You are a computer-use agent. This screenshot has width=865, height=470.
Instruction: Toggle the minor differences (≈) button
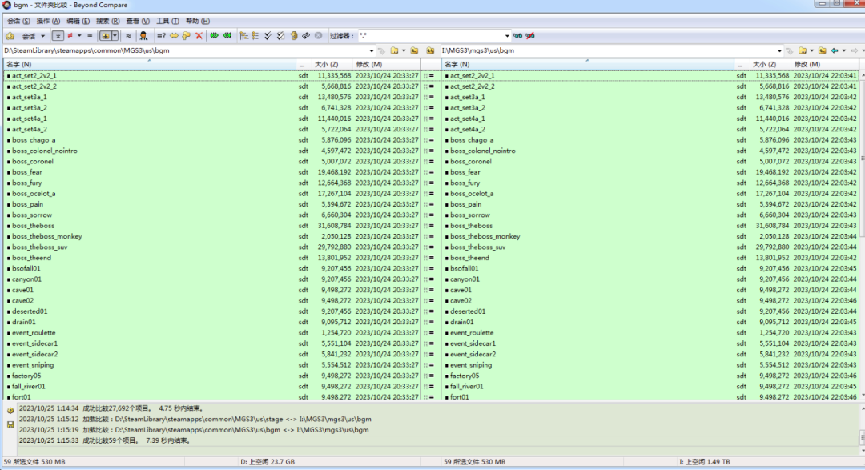click(x=128, y=36)
